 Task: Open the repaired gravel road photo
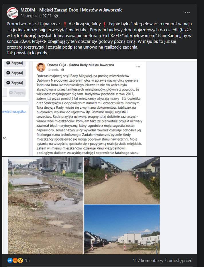tap(122, 180)
